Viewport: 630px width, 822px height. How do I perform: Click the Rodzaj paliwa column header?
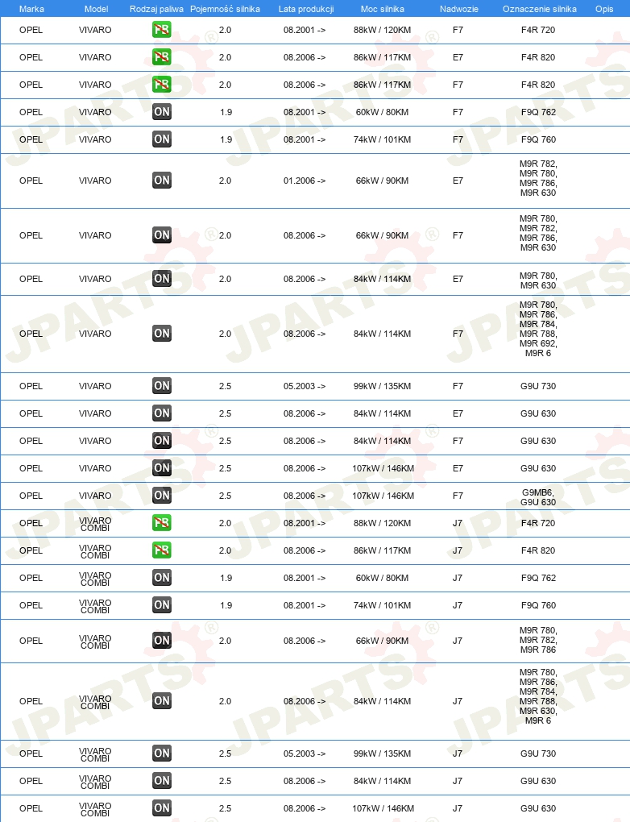(157, 9)
